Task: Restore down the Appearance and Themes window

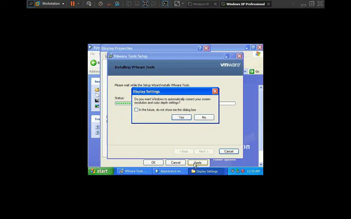Action: tap(253, 47)
